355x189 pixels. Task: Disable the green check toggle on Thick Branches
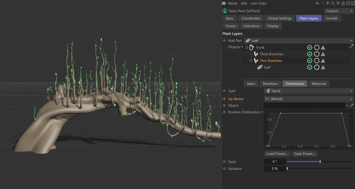click(x=310, y=54)
